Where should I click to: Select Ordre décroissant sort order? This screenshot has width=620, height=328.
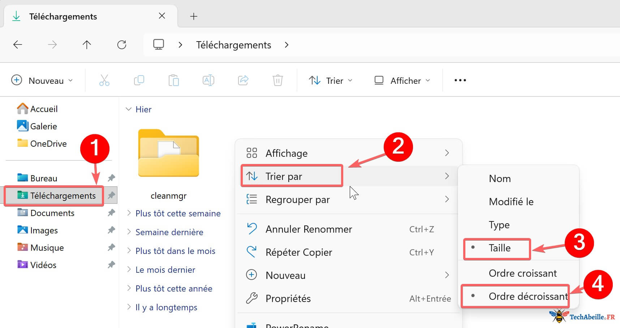(528, 296)
